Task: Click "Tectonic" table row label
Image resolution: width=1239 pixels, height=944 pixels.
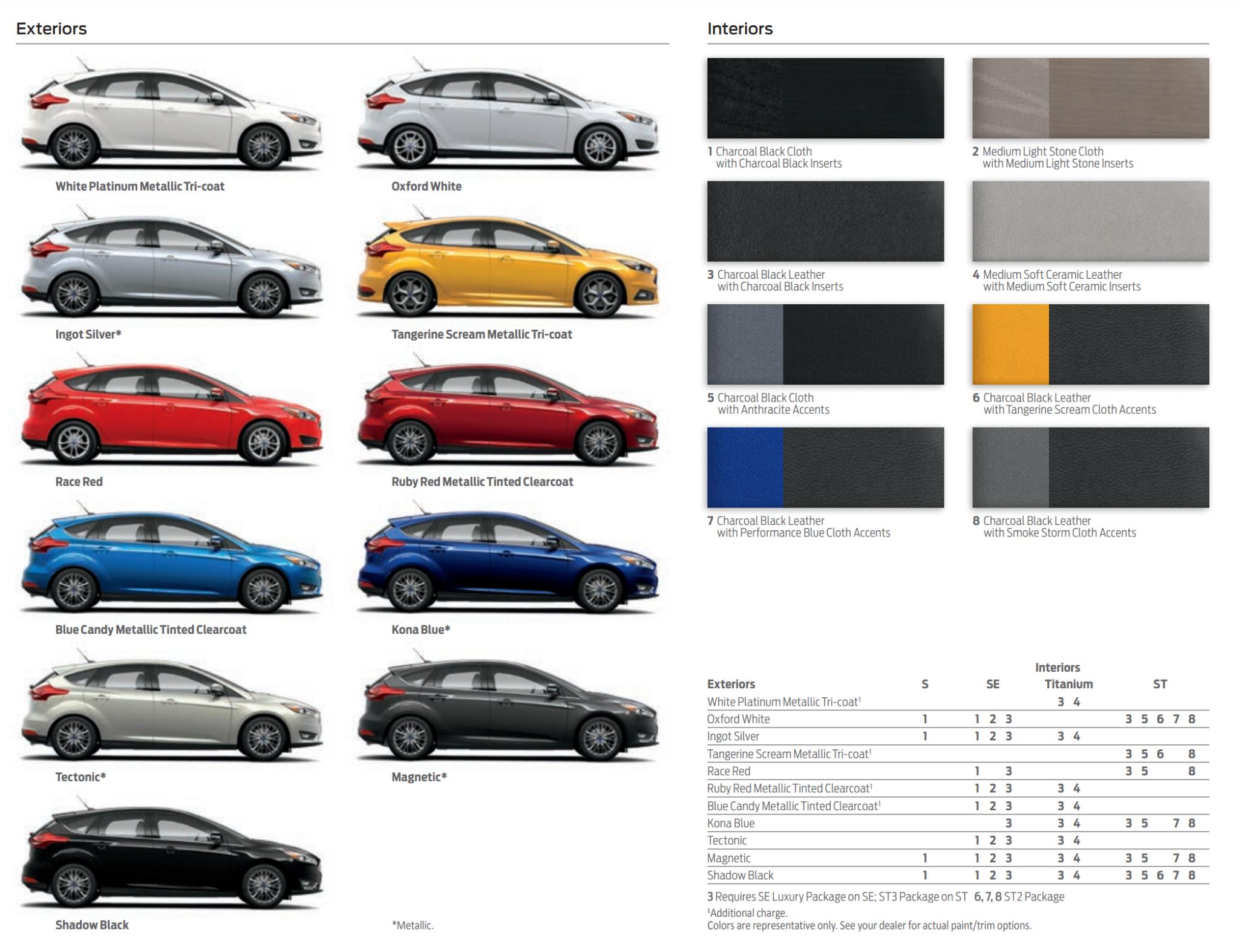Action: point(727,841)
